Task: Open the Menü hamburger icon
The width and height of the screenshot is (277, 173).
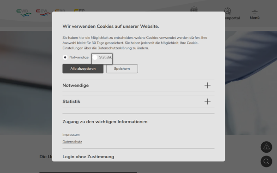Action: (254, 12)
